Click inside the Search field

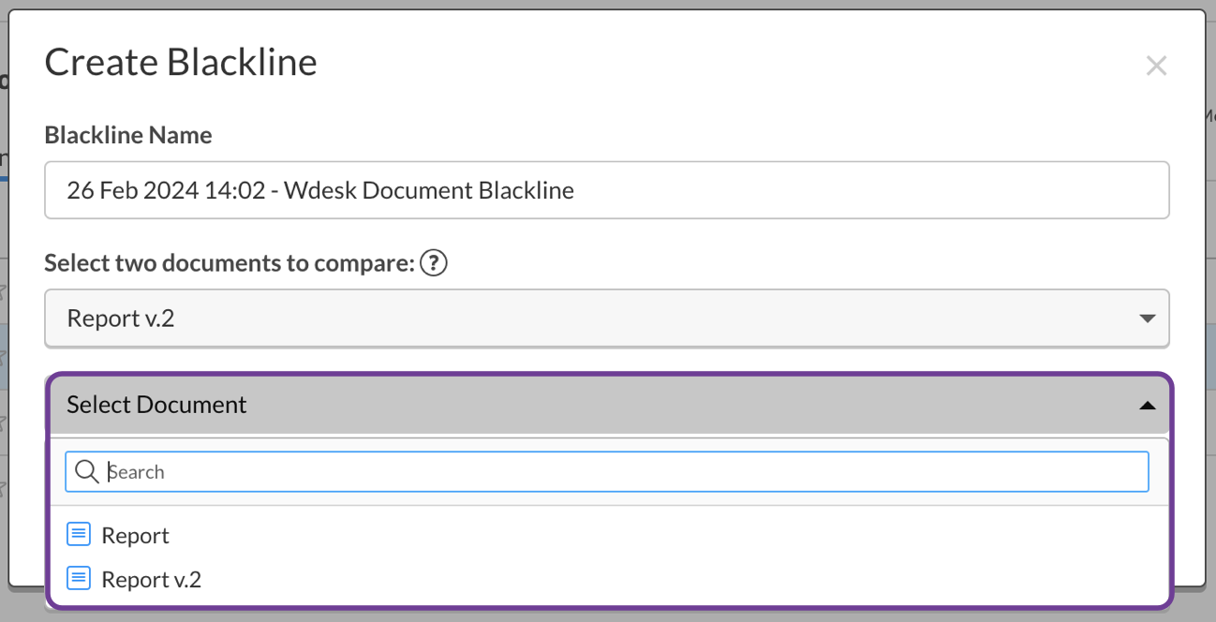375,471
